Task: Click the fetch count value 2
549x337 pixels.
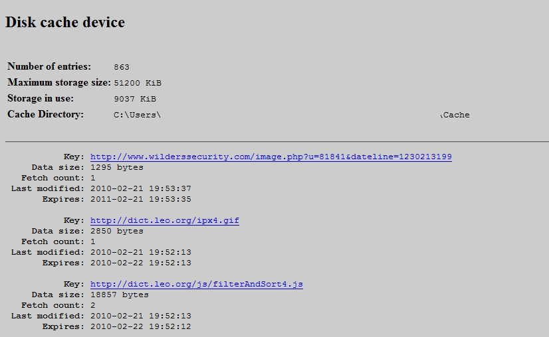Action: [93, 305]
